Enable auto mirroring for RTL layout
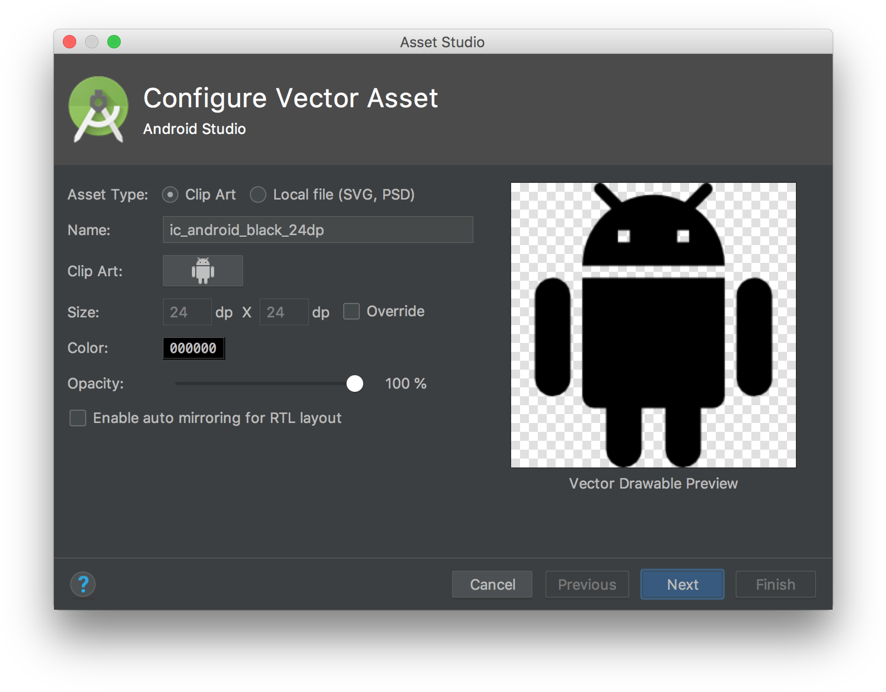 click(x=78, y=418)
